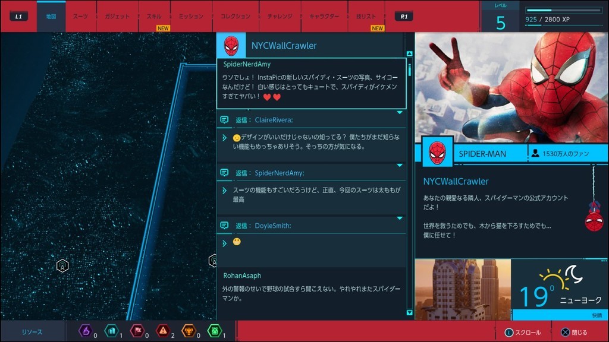Open the 地図 map tab

pos(51,16)
